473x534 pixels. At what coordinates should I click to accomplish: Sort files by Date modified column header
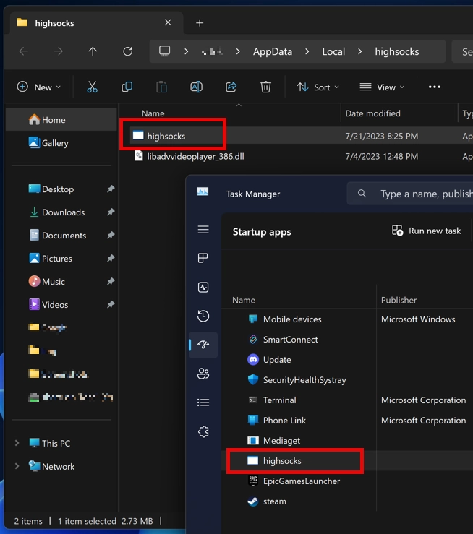coord(372,113)
